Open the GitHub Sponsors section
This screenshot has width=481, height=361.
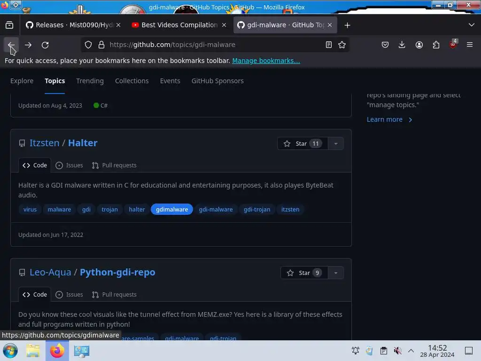tap(217, 81)
